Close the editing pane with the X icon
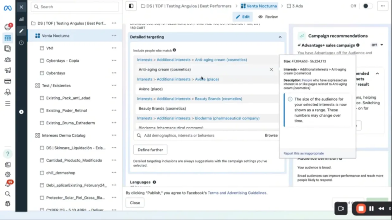 21,7
